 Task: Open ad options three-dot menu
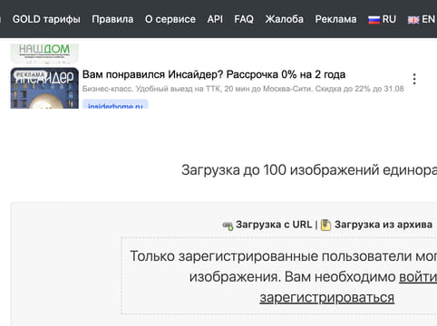(x=414, y=79)
